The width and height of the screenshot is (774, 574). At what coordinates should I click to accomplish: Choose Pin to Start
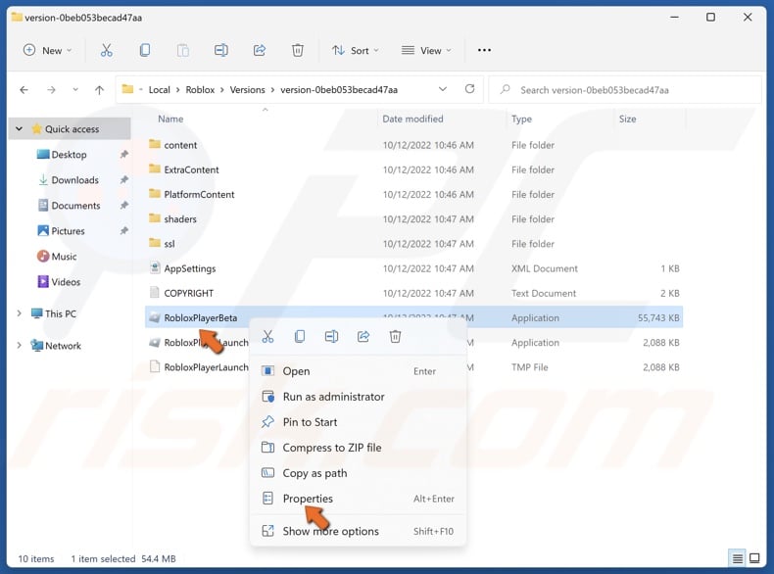tap(358, 422)
